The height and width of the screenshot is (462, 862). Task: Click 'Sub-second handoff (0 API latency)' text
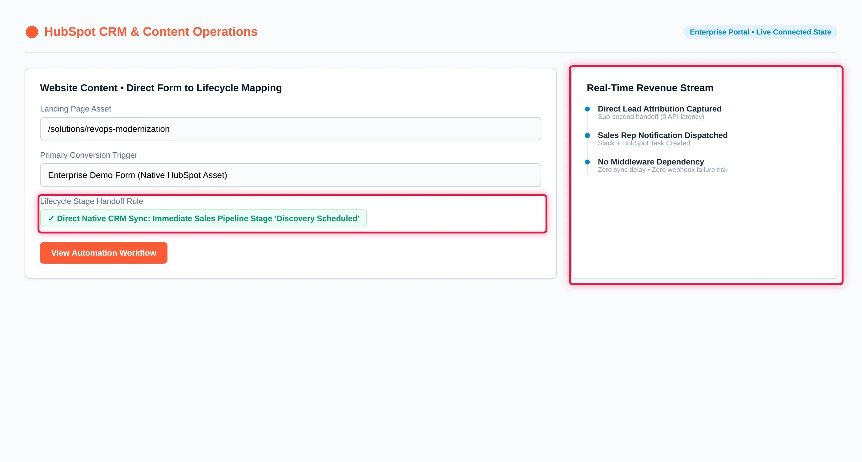(x=651, y=116)
